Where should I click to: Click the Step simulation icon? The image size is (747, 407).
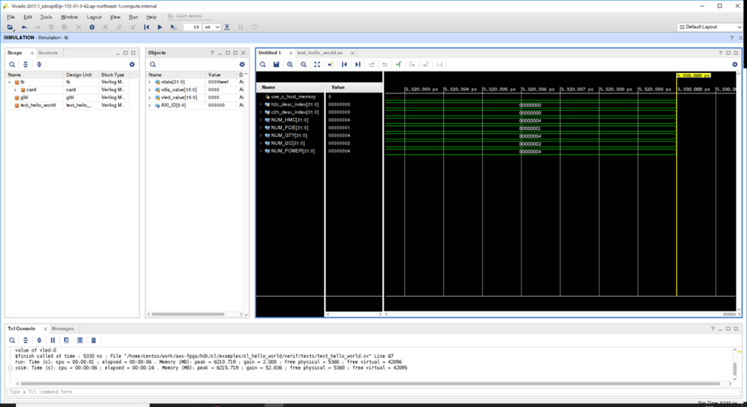pyautogui.click(x=228, y=27)
